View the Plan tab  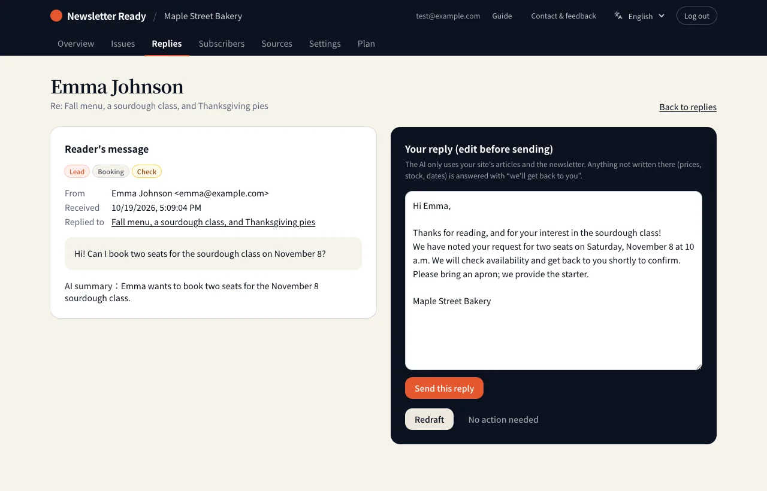(x=366, y=43)
